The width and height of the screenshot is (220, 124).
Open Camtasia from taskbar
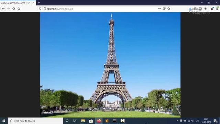pos(122,121)
